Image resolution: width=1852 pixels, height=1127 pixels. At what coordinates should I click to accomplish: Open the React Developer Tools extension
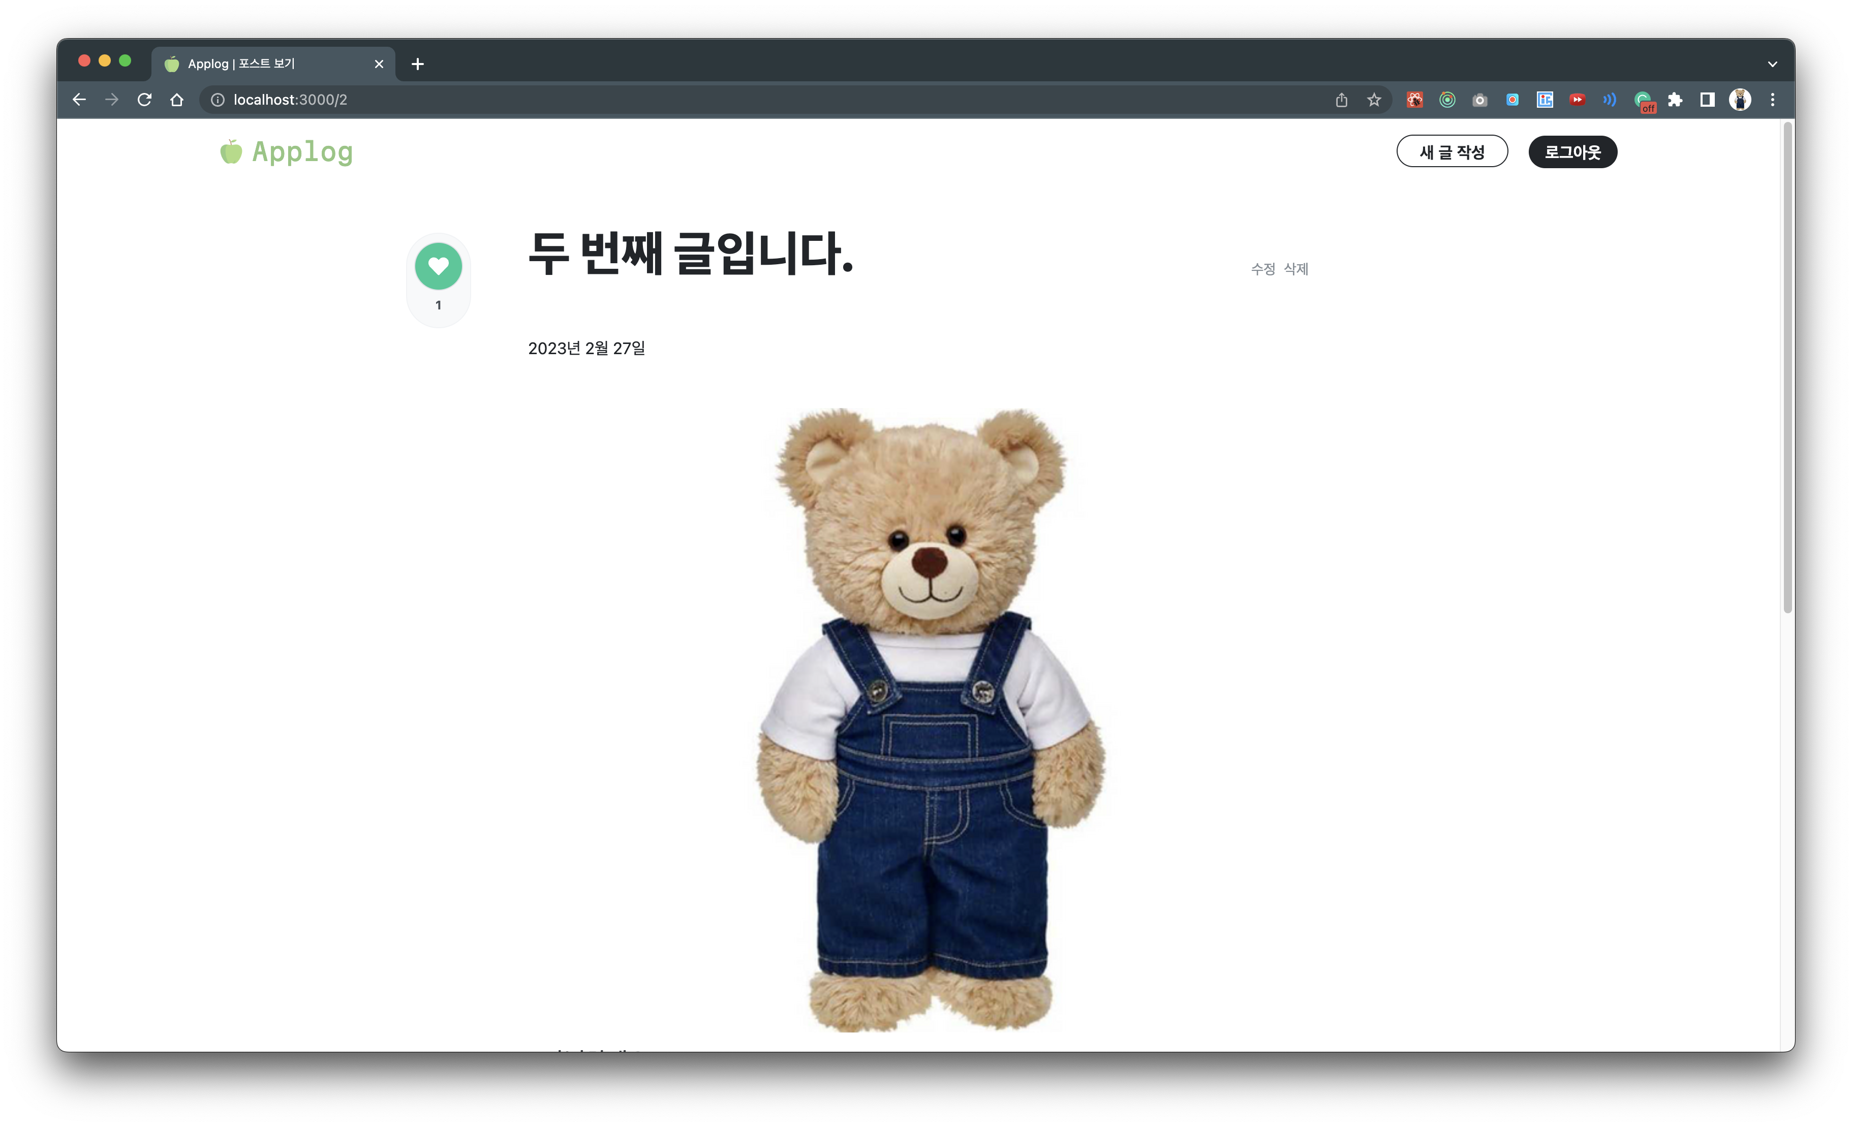[1414, 99]
